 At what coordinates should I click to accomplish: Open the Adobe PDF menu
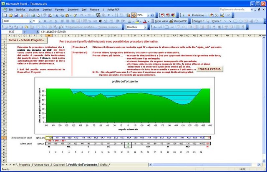click(x=113, y=10)
